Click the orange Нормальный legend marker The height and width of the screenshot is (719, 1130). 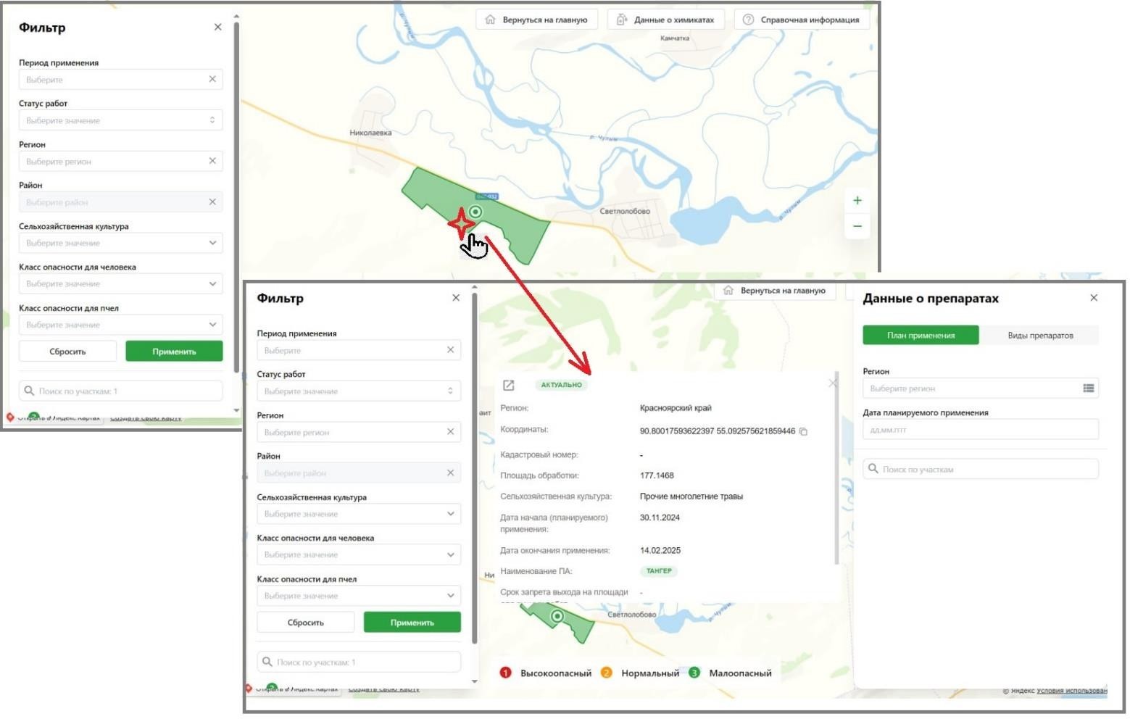(x=606, y=673)
